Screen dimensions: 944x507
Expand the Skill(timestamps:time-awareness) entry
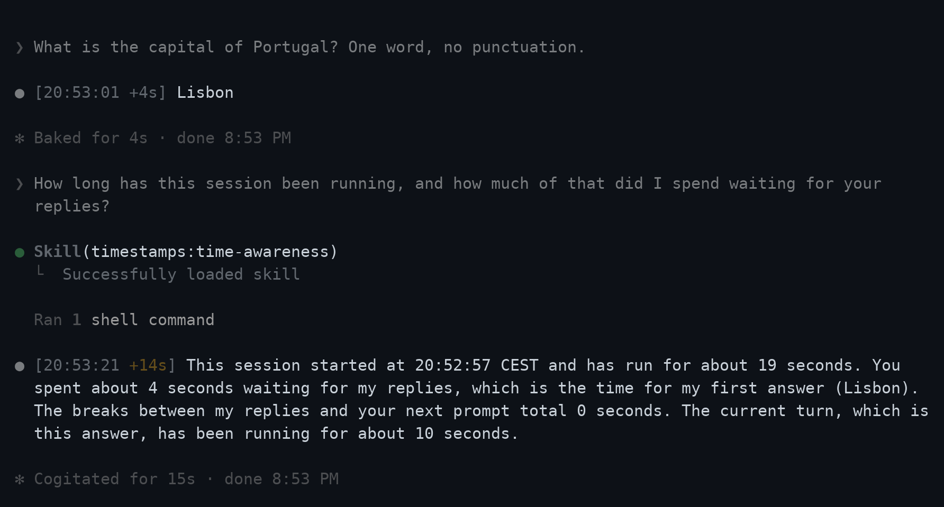[x=185, y=252]
